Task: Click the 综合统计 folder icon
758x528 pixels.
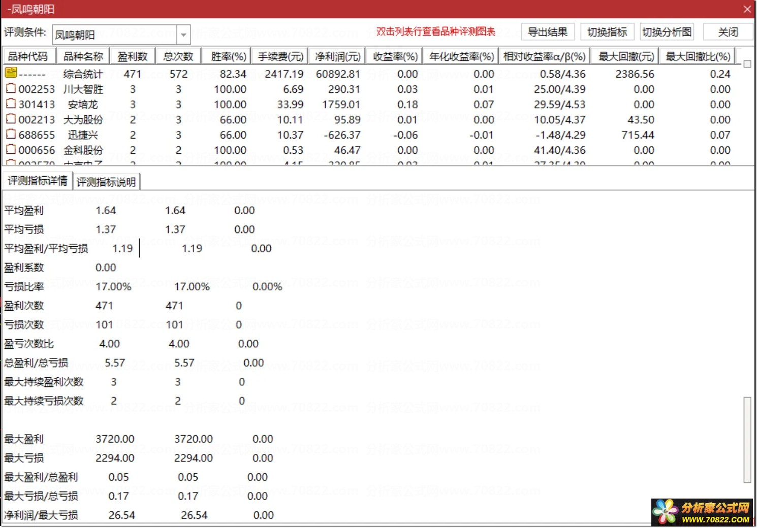Action: 11,73
